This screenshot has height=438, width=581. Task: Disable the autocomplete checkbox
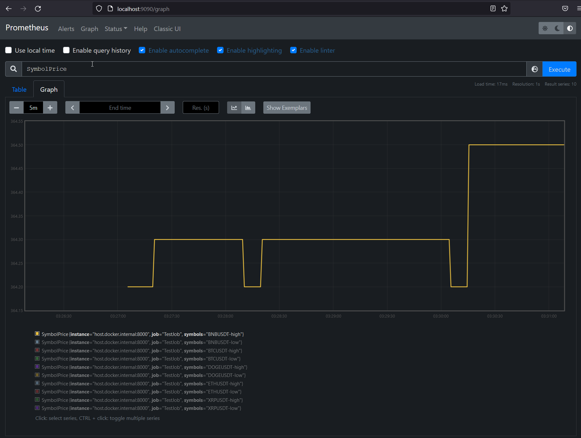coord(142,50)
